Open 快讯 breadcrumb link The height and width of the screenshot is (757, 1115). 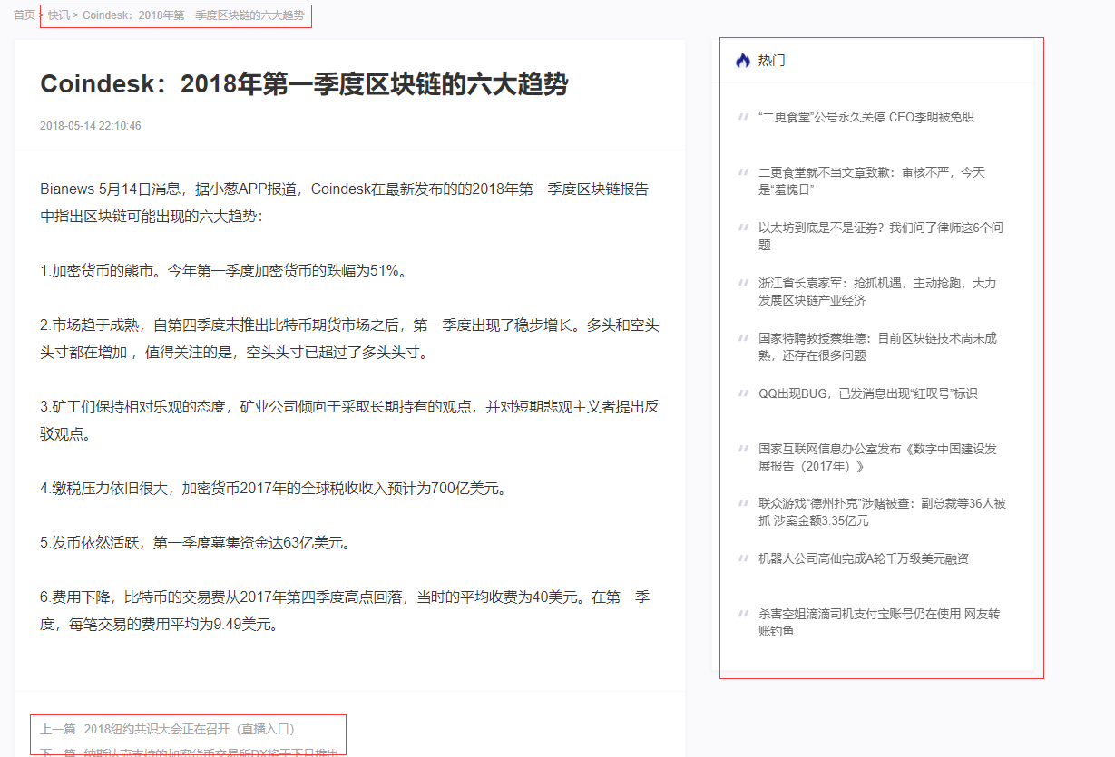[x=58, y=15]
